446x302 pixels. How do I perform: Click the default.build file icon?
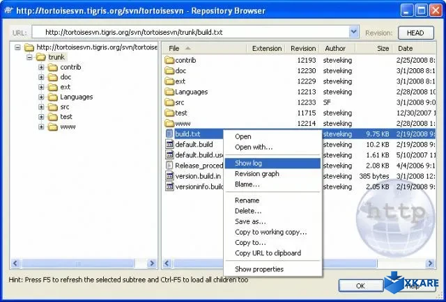[169, 144]
